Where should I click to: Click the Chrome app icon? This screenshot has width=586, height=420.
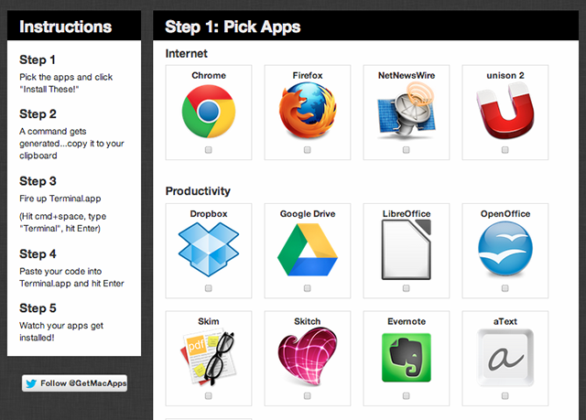pos(208,112)
